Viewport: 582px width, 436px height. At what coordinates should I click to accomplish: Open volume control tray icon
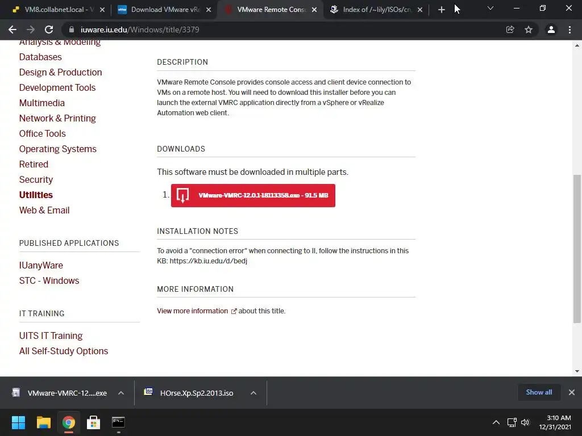tap(525, 422)
